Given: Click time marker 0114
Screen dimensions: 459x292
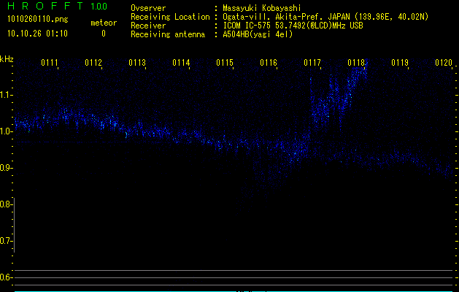Looking at the screenshot, I should point(181,63).
